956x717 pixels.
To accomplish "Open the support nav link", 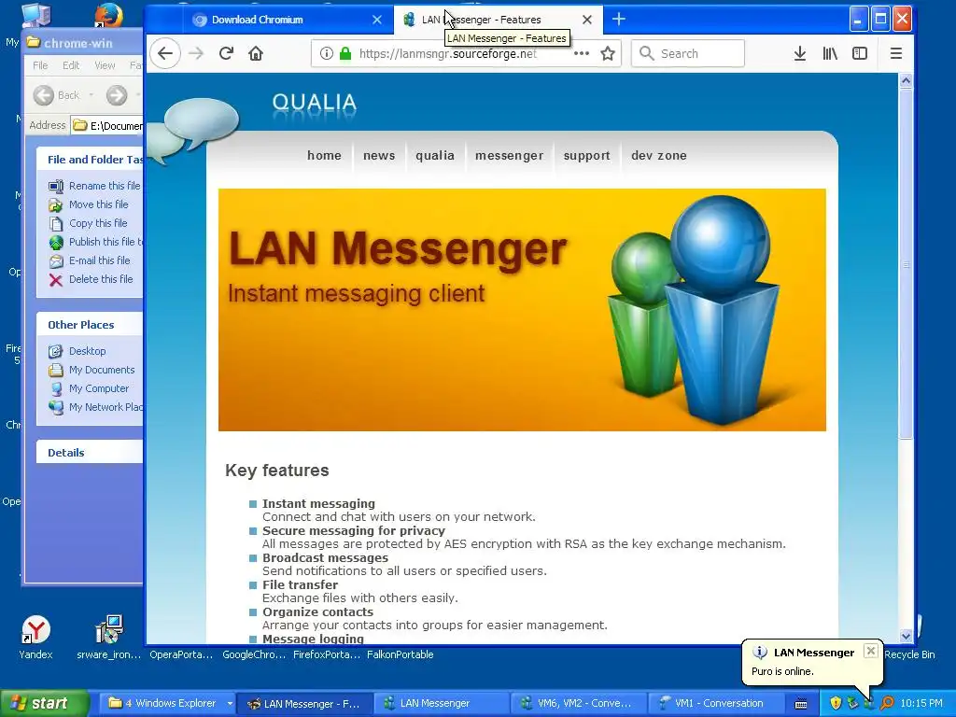I will pos(586,156).
